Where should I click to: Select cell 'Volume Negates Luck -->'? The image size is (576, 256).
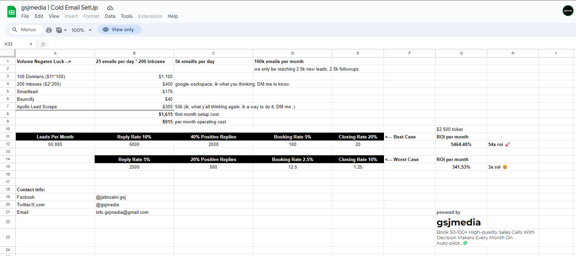point(55,61)
